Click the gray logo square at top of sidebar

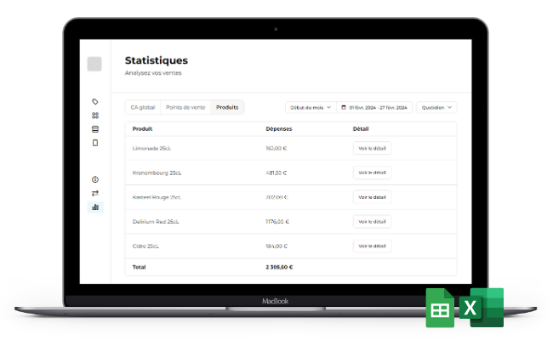pyautogui.click(x=94, y=64)
